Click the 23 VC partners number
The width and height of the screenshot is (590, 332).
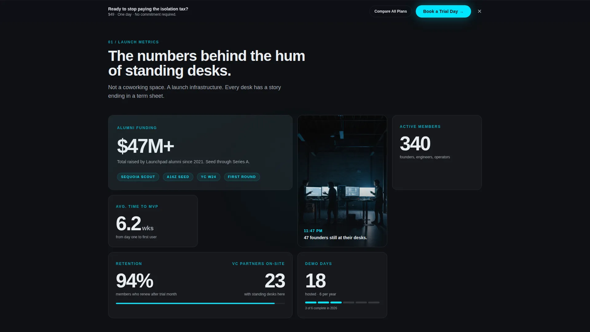coord(275,281)
